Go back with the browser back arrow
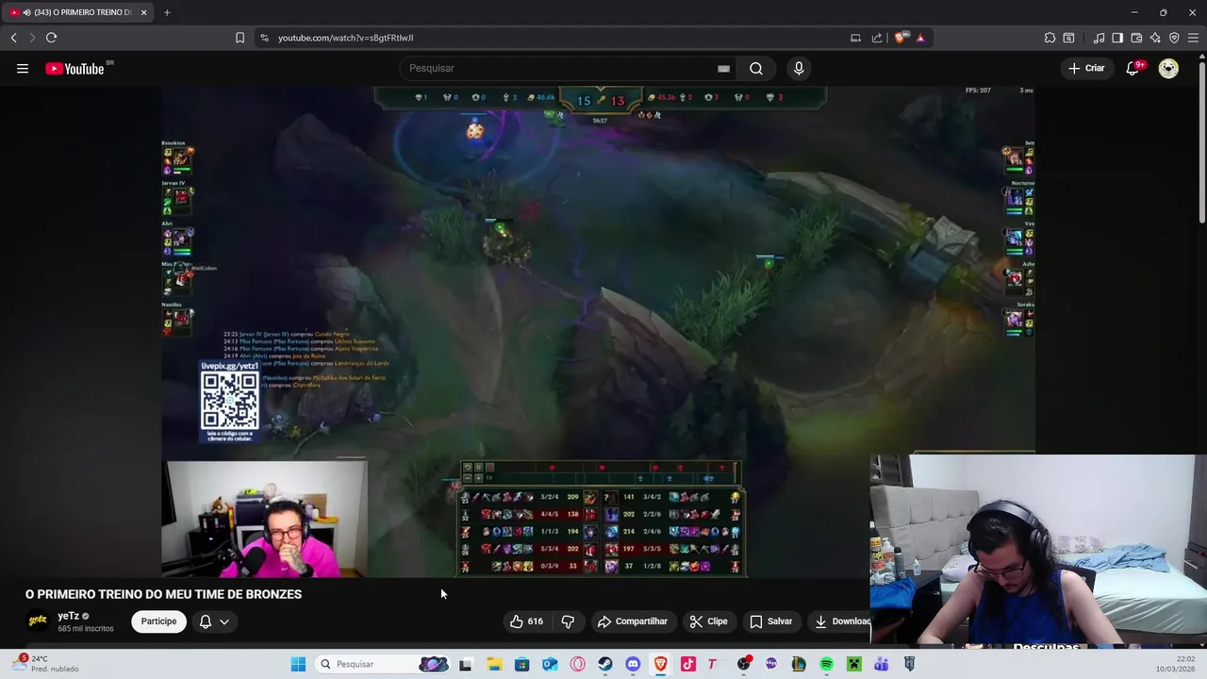The height and width of the screenshot is (679, 1207). click(13, 38)
